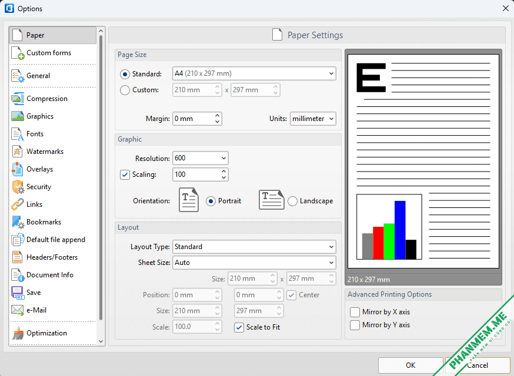This screenshot has height=376, width=514.
Task: Click the sidebar scroll down arrow
Action: (101, 341)
